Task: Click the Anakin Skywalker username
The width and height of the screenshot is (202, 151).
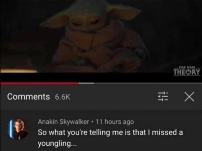Action: [x=63, y=121]
